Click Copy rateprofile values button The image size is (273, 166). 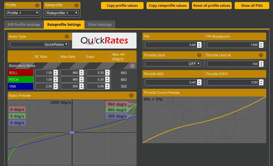click(x=168, y=6)
